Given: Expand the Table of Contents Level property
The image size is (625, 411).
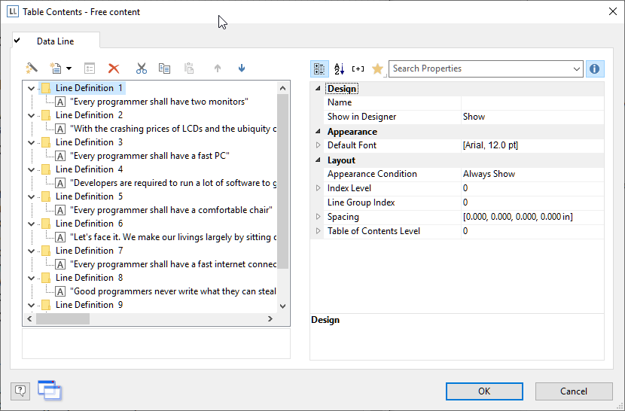Looking at the screenshot, I should click(318, 231).
